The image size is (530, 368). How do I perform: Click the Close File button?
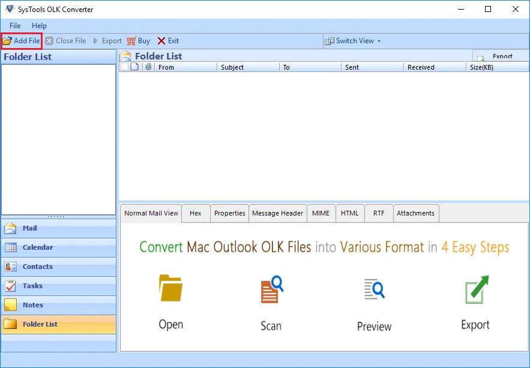click(x=65, y=41)
